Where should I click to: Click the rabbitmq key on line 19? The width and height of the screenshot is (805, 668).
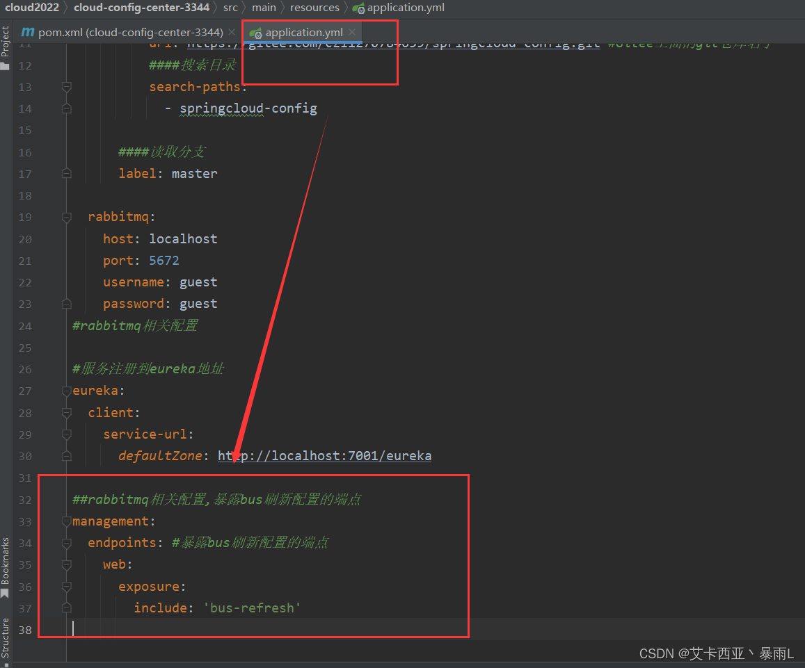118,217
